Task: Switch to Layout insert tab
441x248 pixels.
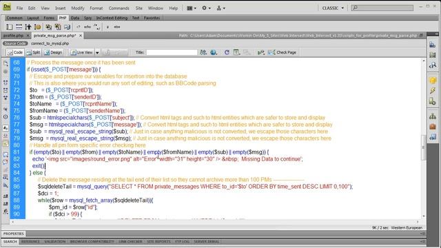Action: 33,18
